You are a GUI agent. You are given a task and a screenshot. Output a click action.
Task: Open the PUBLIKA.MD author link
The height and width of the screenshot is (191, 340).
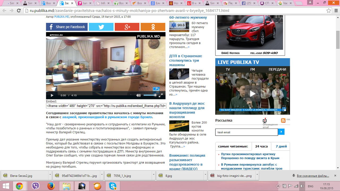coord(62,17)
